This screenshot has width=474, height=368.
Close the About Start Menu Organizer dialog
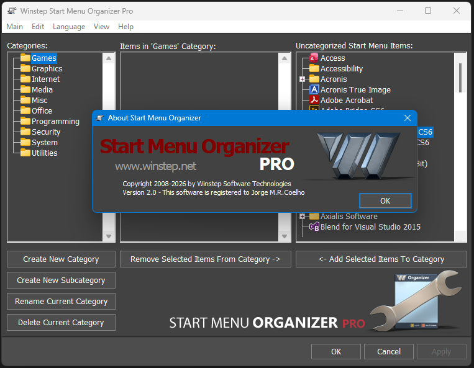coord(408,118)
